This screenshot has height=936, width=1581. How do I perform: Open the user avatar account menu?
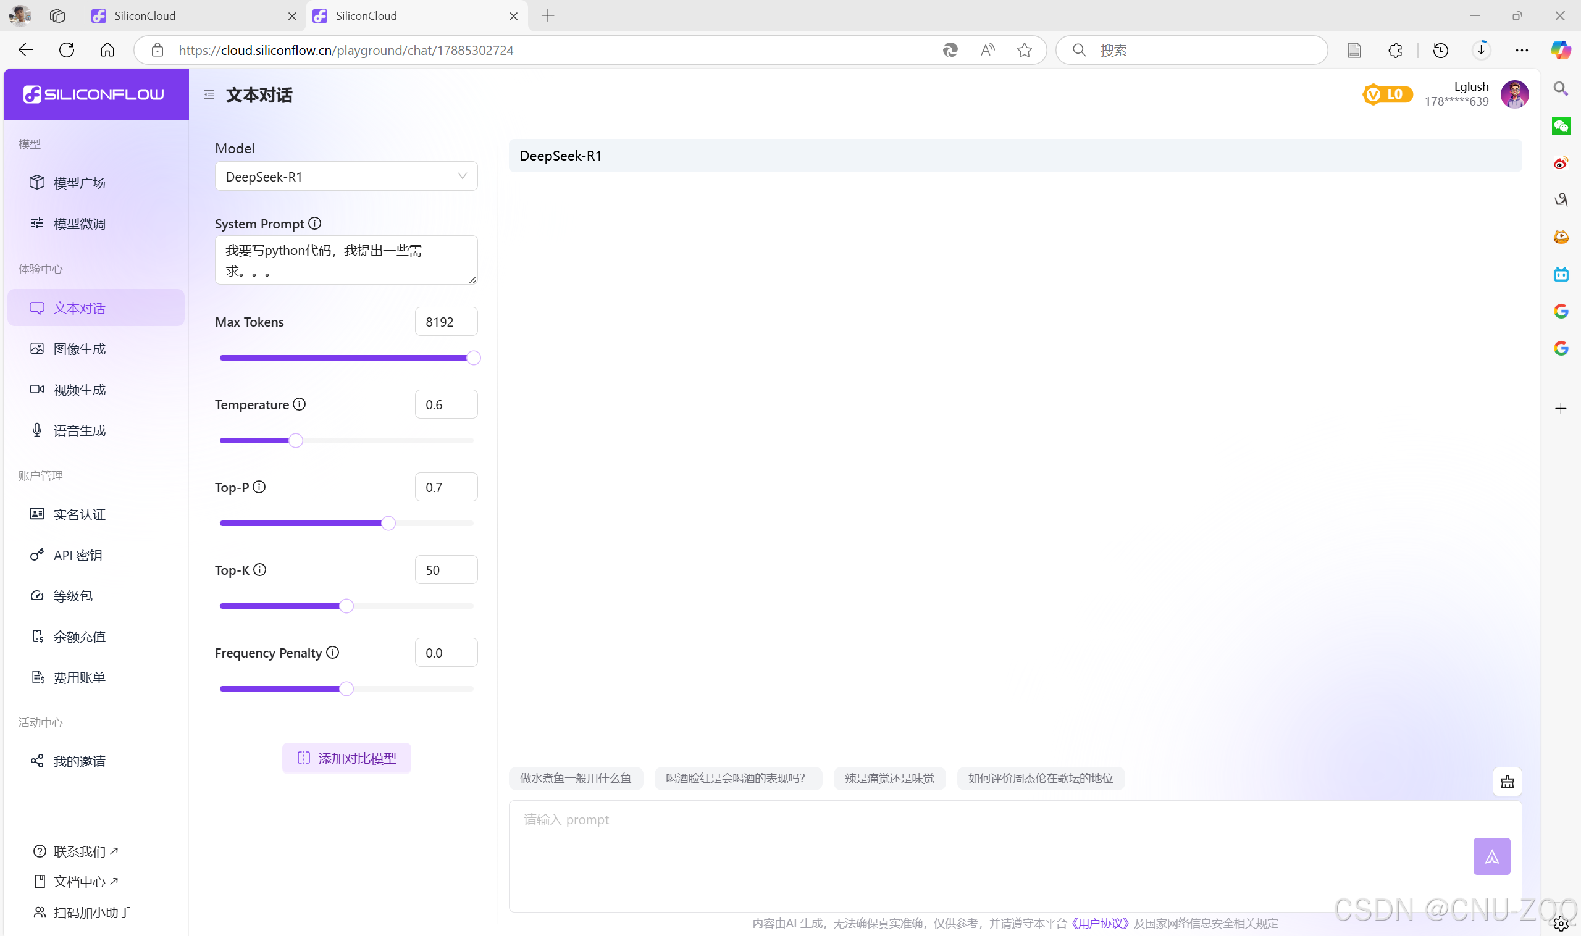pos(1514,94)
